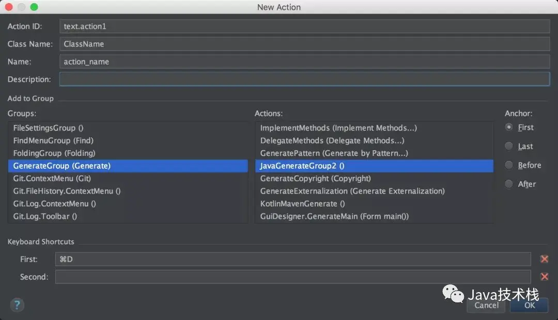Click the help question mark icon

[17, 305]
